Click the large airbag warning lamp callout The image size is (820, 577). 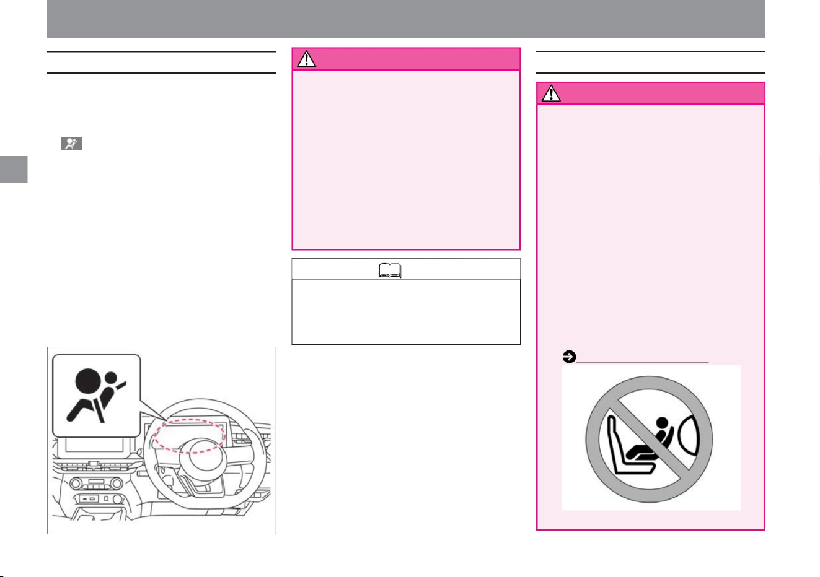[x=97, y=396]
